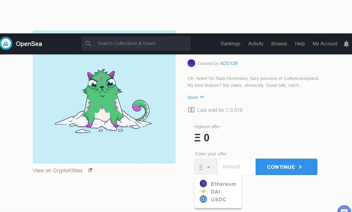Open the notifications bell icon
352x212 pixels.
pos(346,44)
